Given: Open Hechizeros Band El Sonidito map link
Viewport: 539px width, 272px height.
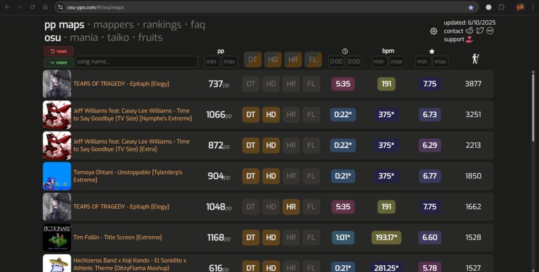Looking at the screenshot, I should [x=130, y=264].
